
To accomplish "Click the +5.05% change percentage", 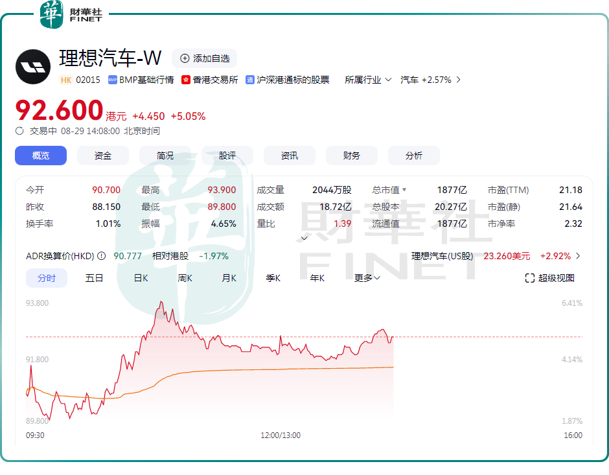I will tap(188, 116).
